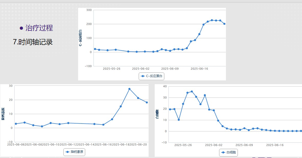Click the last data point on C-反应蛋白 line
This screenshot has height=158, width=302.
[224, 24]
